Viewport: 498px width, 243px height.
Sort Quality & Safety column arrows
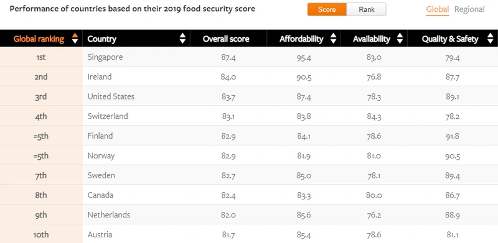point(490,39)
